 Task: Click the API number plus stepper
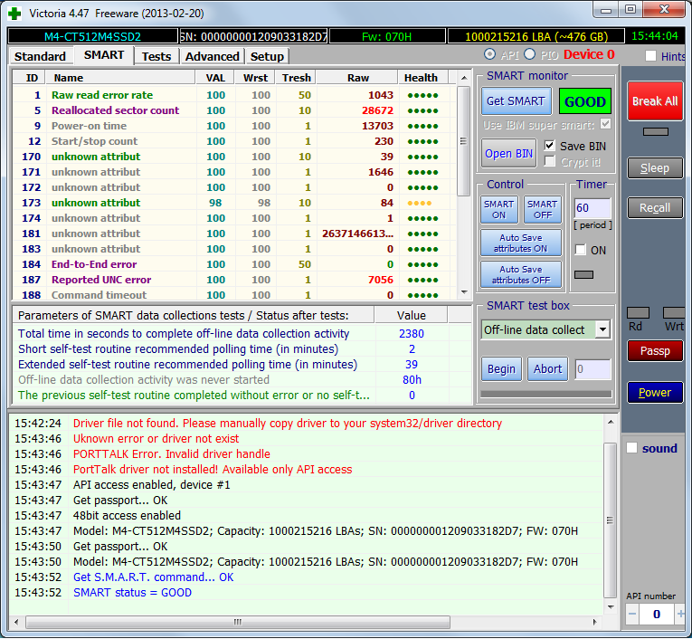[680, 614]
